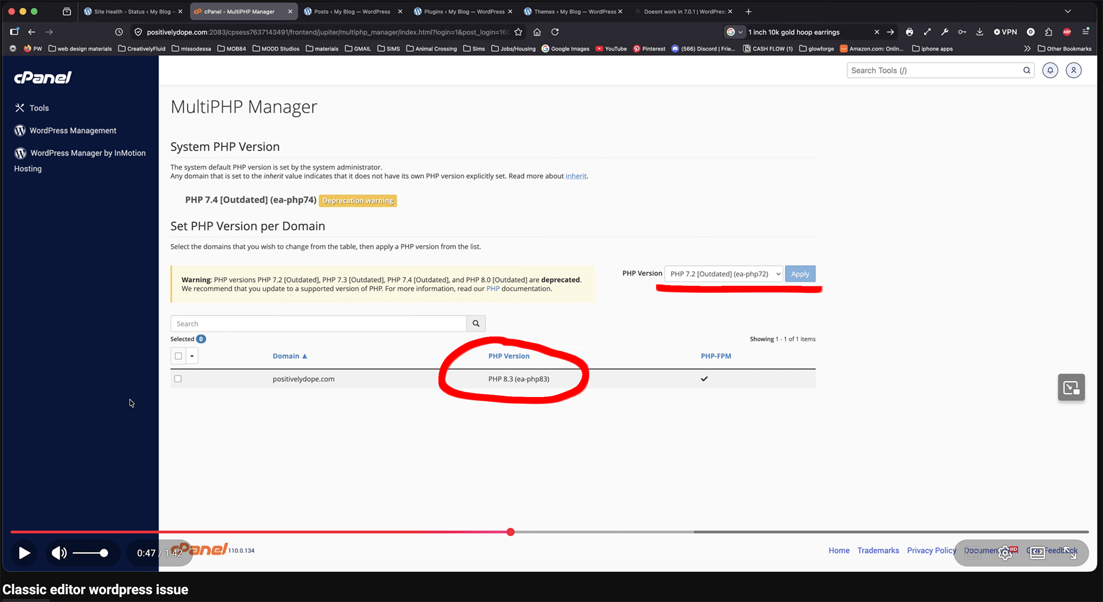The width and height of the screenshot is (1103, 602).
Task: Open video quality settings gear
Action: click(1005, 552)
